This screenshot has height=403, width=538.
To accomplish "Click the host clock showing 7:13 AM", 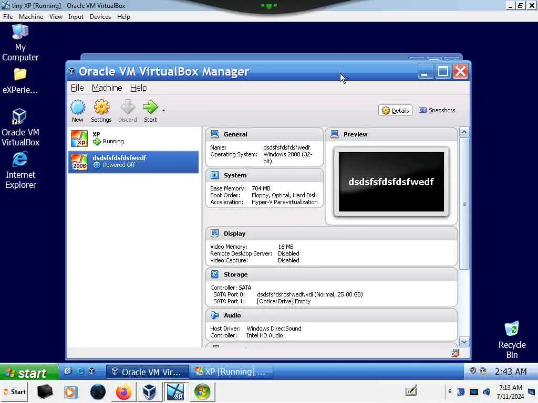I will [x=510, y=392].
